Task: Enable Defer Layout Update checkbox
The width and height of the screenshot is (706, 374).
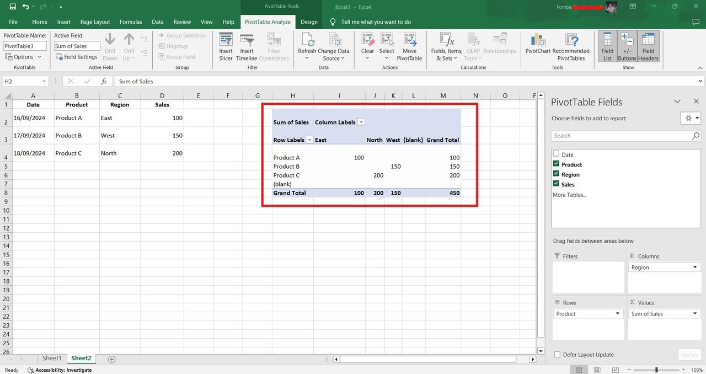Action: tap(557, 355)
